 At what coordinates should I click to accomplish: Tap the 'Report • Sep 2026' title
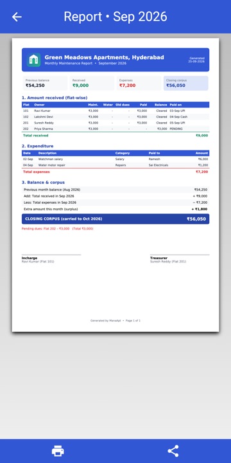coord(116,17)
